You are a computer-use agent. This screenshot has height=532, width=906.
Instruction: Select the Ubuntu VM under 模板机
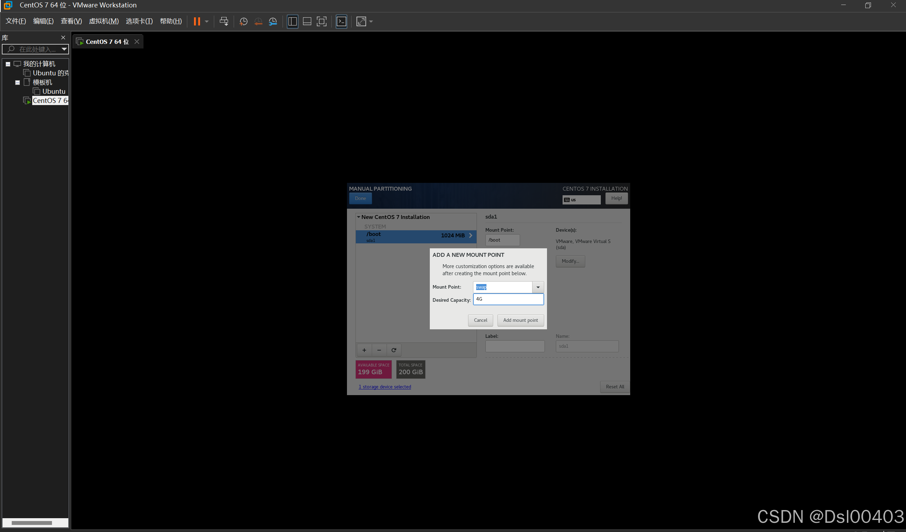point(53,91)
